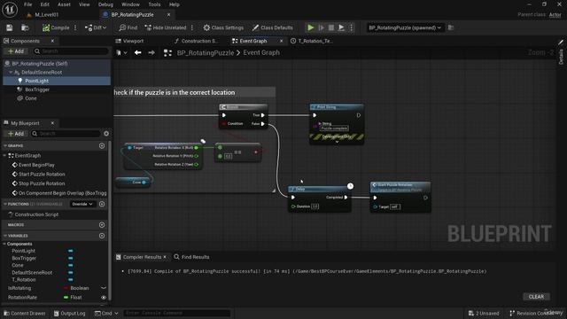
Task: Add a new macro
Action: (x=102, y=225)
